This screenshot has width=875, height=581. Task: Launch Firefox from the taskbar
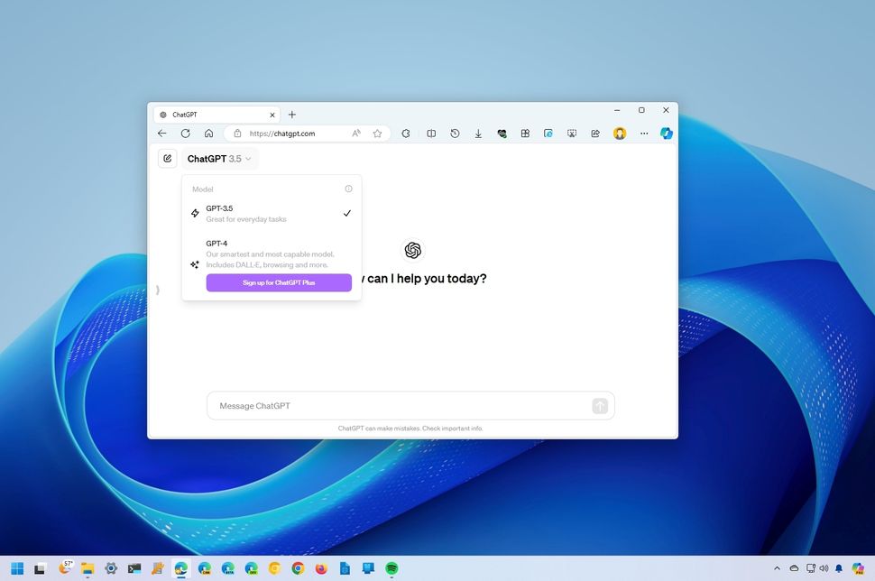pos(321,568)
